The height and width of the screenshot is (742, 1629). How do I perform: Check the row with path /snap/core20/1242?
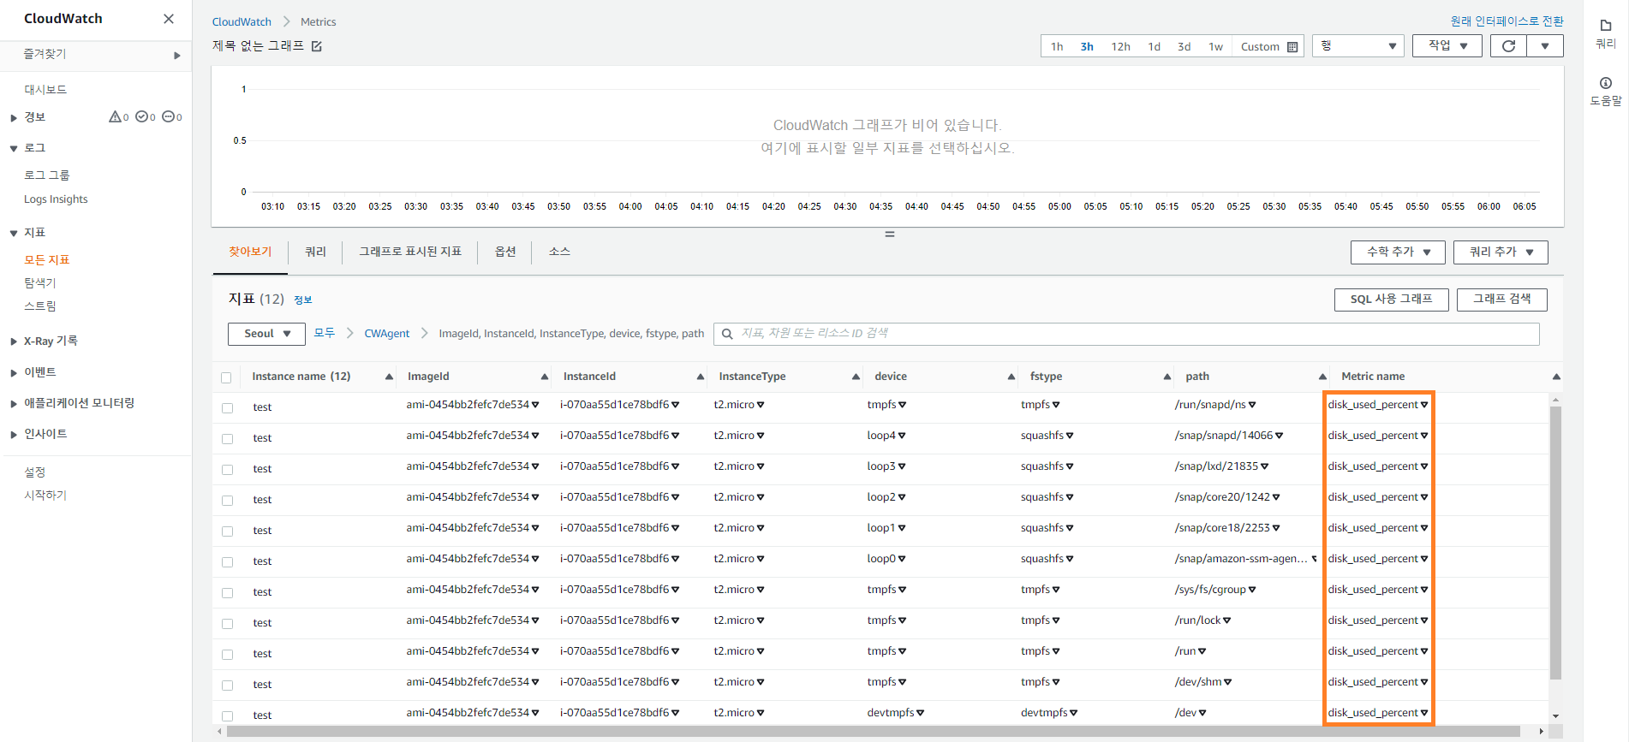click(227, 501)
